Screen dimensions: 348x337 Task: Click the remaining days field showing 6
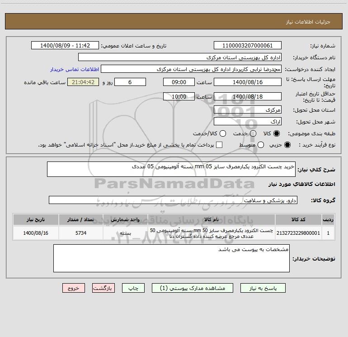[x=130, y=82]
